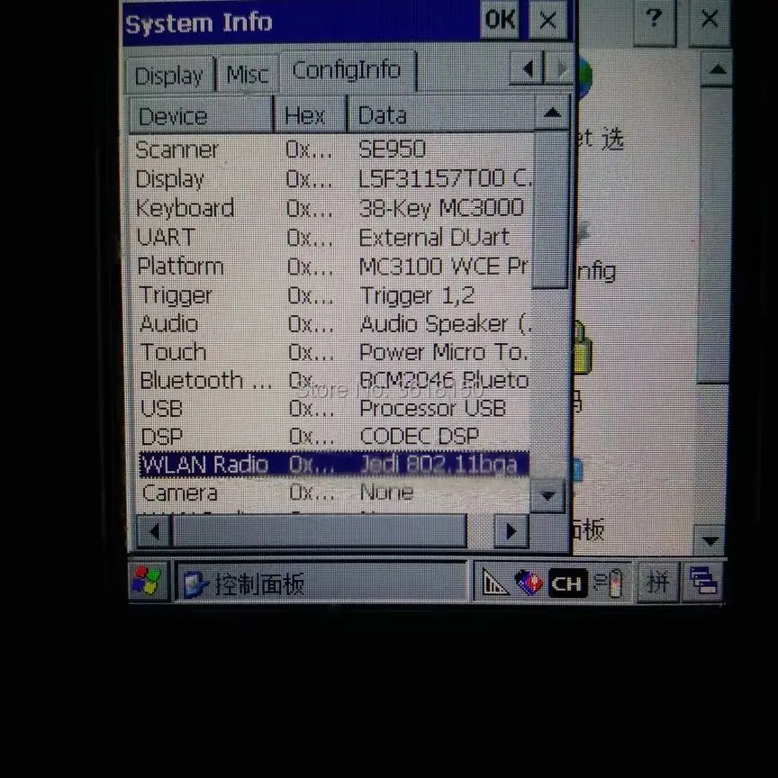Click the list's scroll down arrow
778x778 pixels.
click(x=547, y=495)
